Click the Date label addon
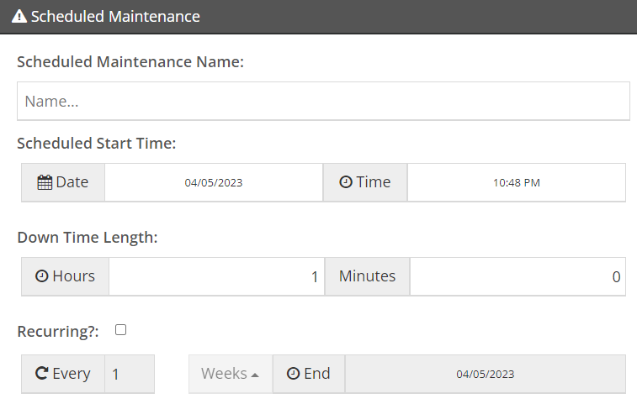Image resolution: width=637 pixels, height=404 pixels. coord(63,182)
